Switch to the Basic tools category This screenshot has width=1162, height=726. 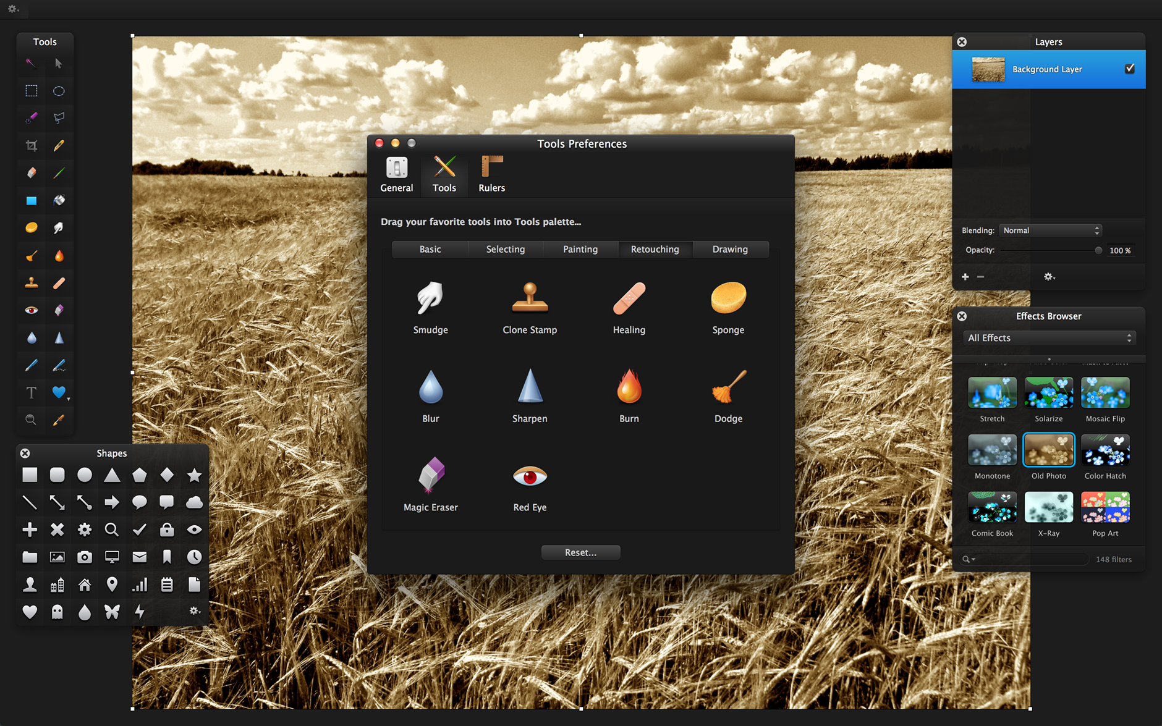(x=430, y=249)
